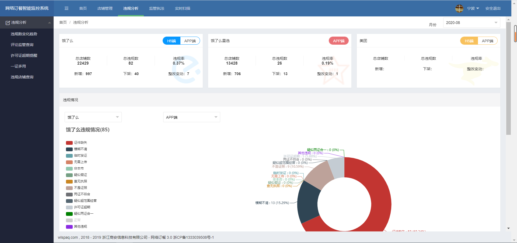Screen dimensions: 517x243
Task: Click scrollbar down arrow
Action: point(508,228)
